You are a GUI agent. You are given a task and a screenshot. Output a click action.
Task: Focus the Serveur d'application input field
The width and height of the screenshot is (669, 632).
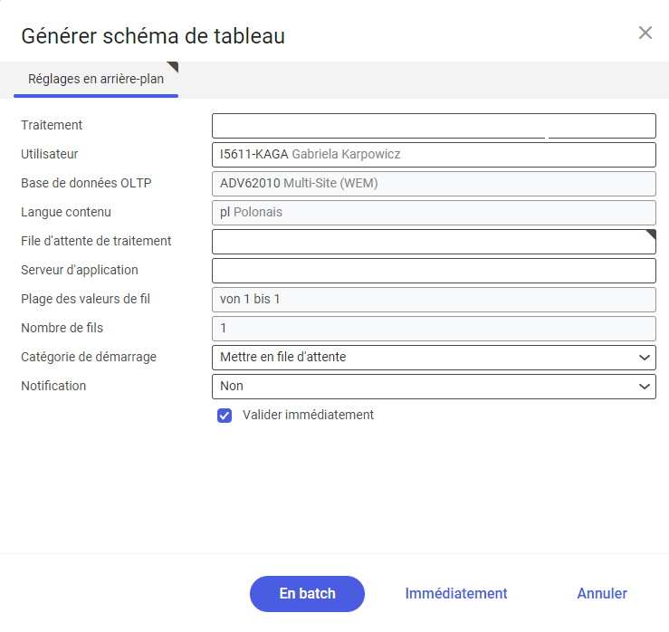pyautogui.click(x=434, y=271)
